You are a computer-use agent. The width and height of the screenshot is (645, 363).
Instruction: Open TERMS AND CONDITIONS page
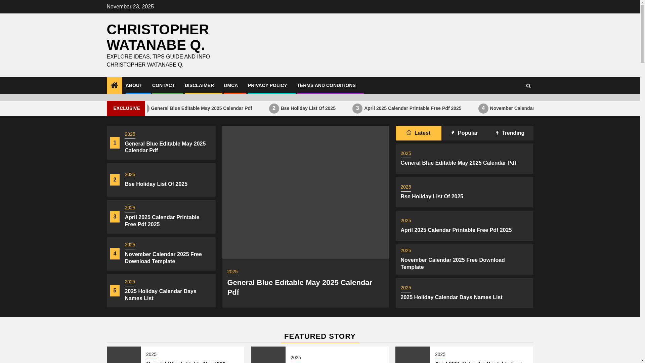326,85
